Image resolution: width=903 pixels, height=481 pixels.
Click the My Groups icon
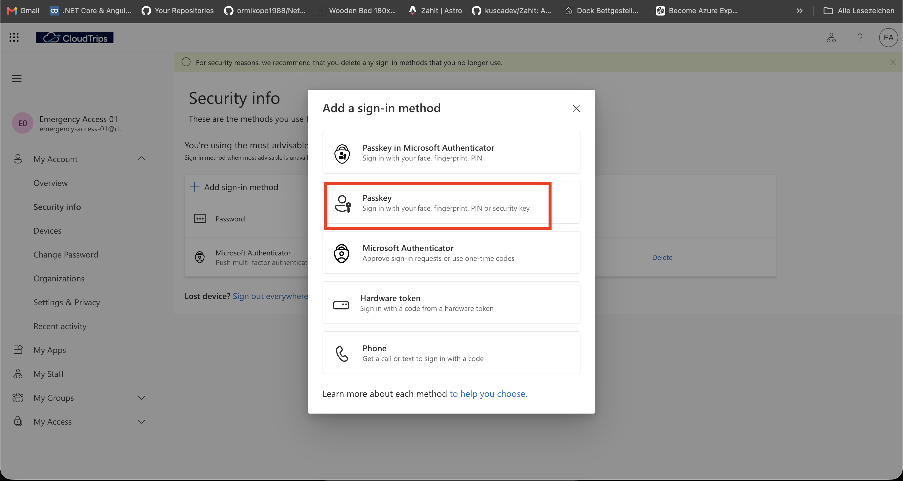[x=18, y=398]
